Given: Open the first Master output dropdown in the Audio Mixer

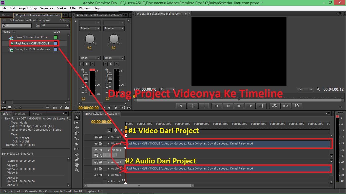Looking at the screenshot, I should coord(90,29).
